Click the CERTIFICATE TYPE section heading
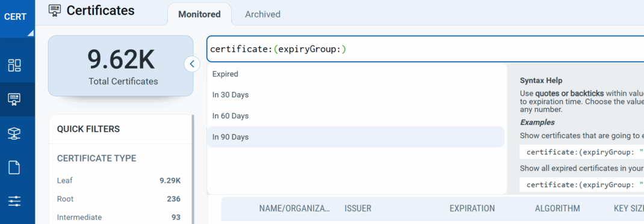This screenshot has height=224, width=644. tap(96, 159)
